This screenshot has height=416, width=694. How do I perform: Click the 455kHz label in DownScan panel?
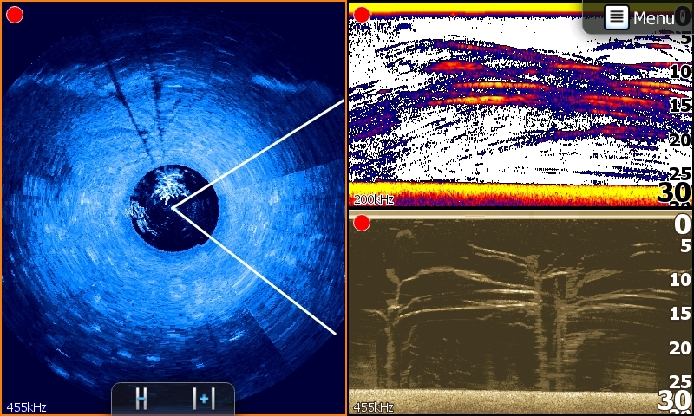[374, 407]
